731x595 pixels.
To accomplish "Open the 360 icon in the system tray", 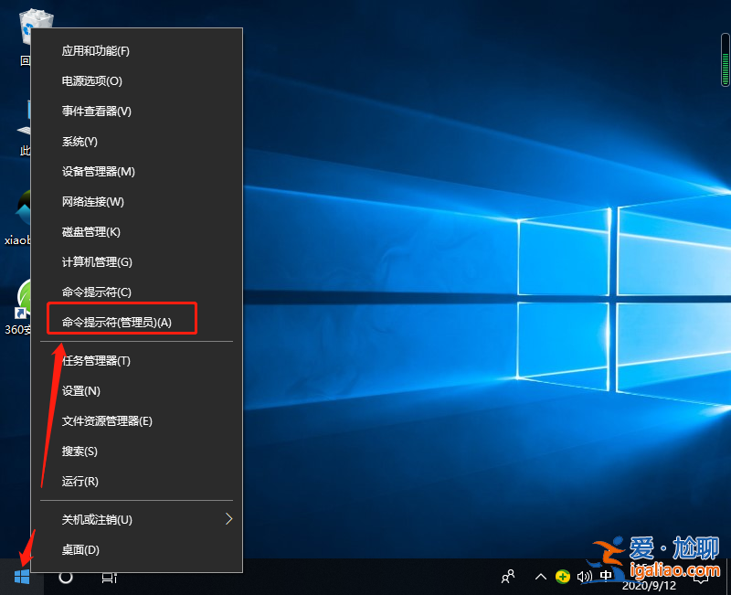I will [562, 577].
